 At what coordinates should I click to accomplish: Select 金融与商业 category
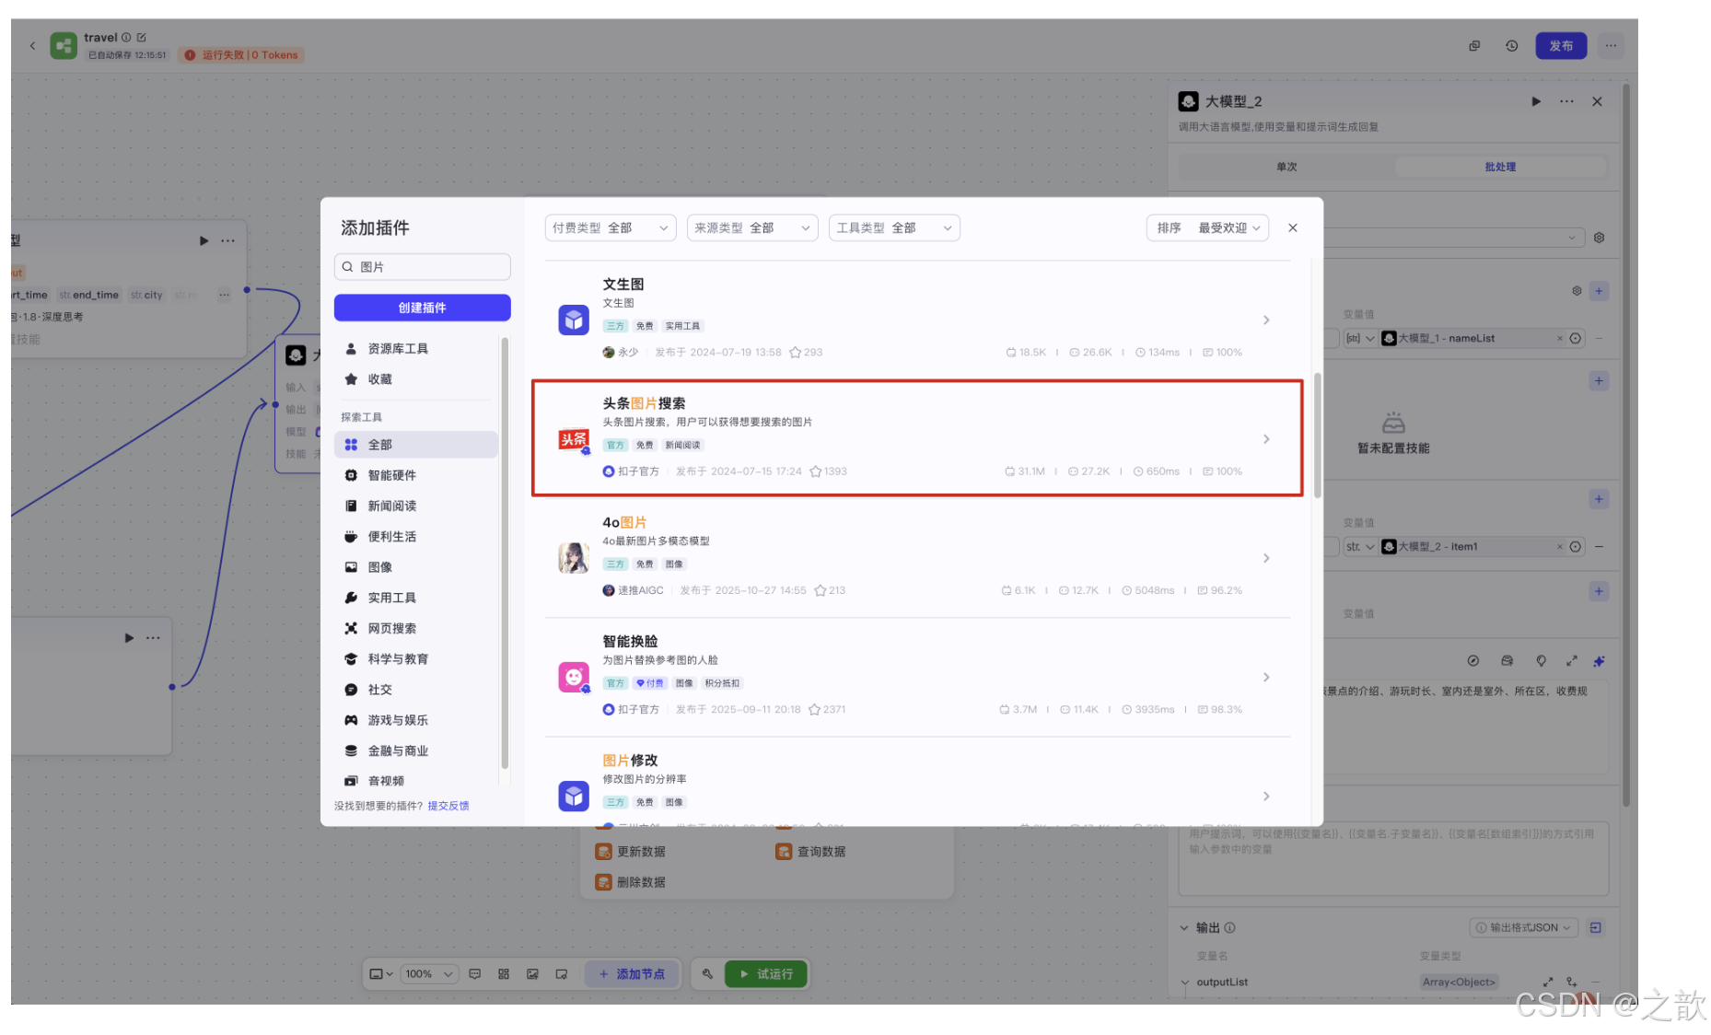pos(416,750)
